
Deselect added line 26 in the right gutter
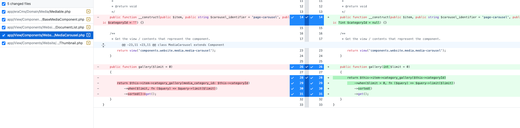pos(316,67)
